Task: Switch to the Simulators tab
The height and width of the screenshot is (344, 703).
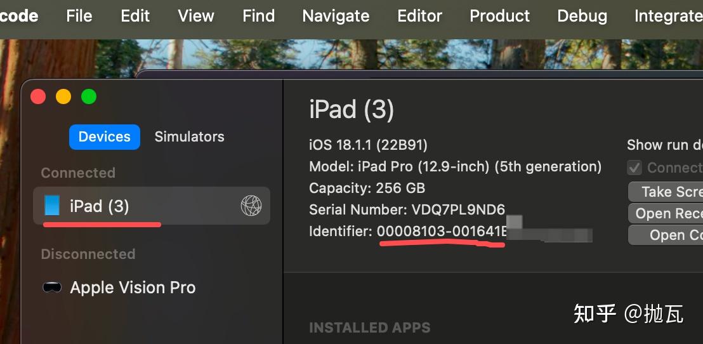Action: point(189,137)
